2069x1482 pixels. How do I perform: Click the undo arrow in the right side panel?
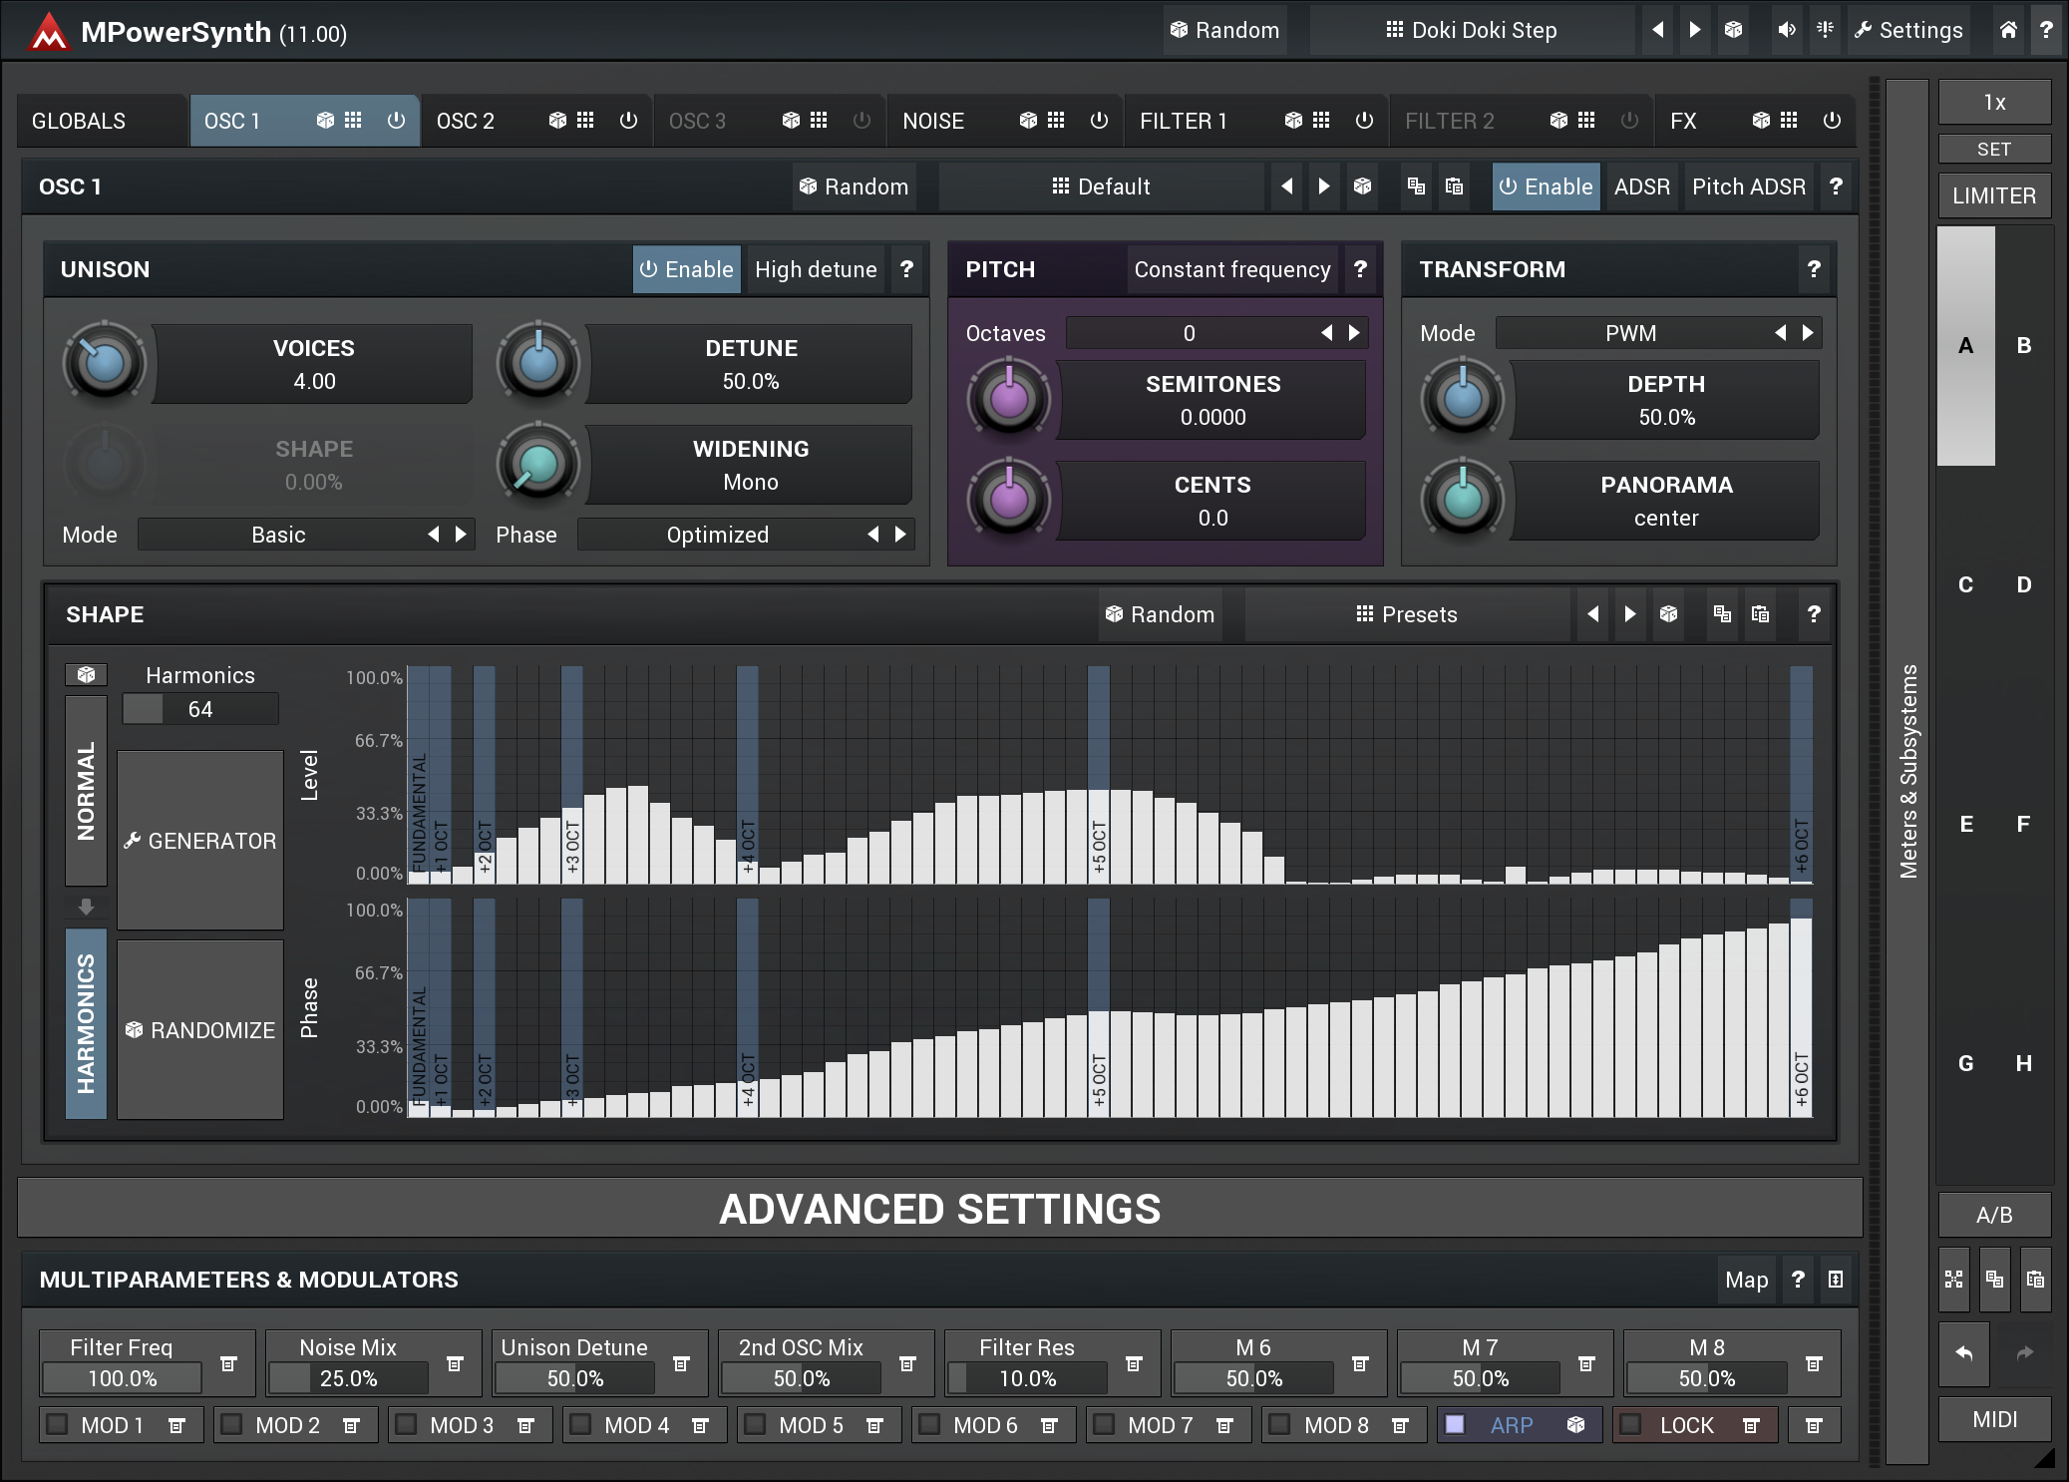click(1963, 1354)
